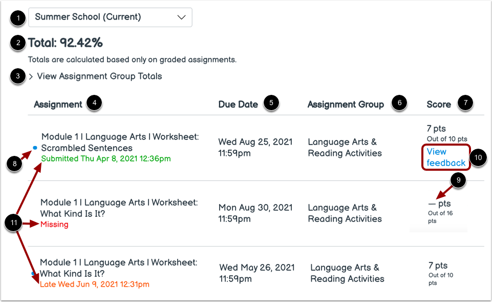
Task: Click the blue dot beside the late assignment
Action: (x=32, y=274)
